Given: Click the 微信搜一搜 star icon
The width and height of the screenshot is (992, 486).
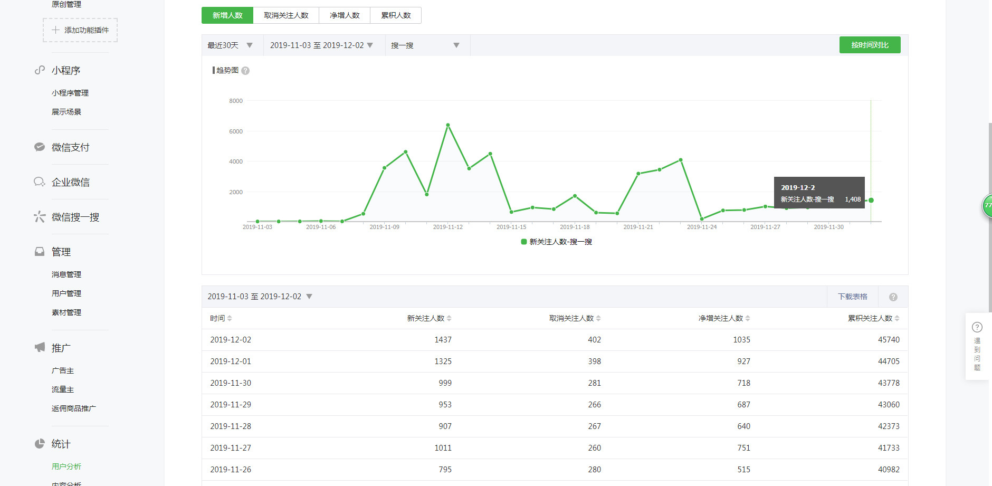Looking at the screenshot, I should 40,217.
